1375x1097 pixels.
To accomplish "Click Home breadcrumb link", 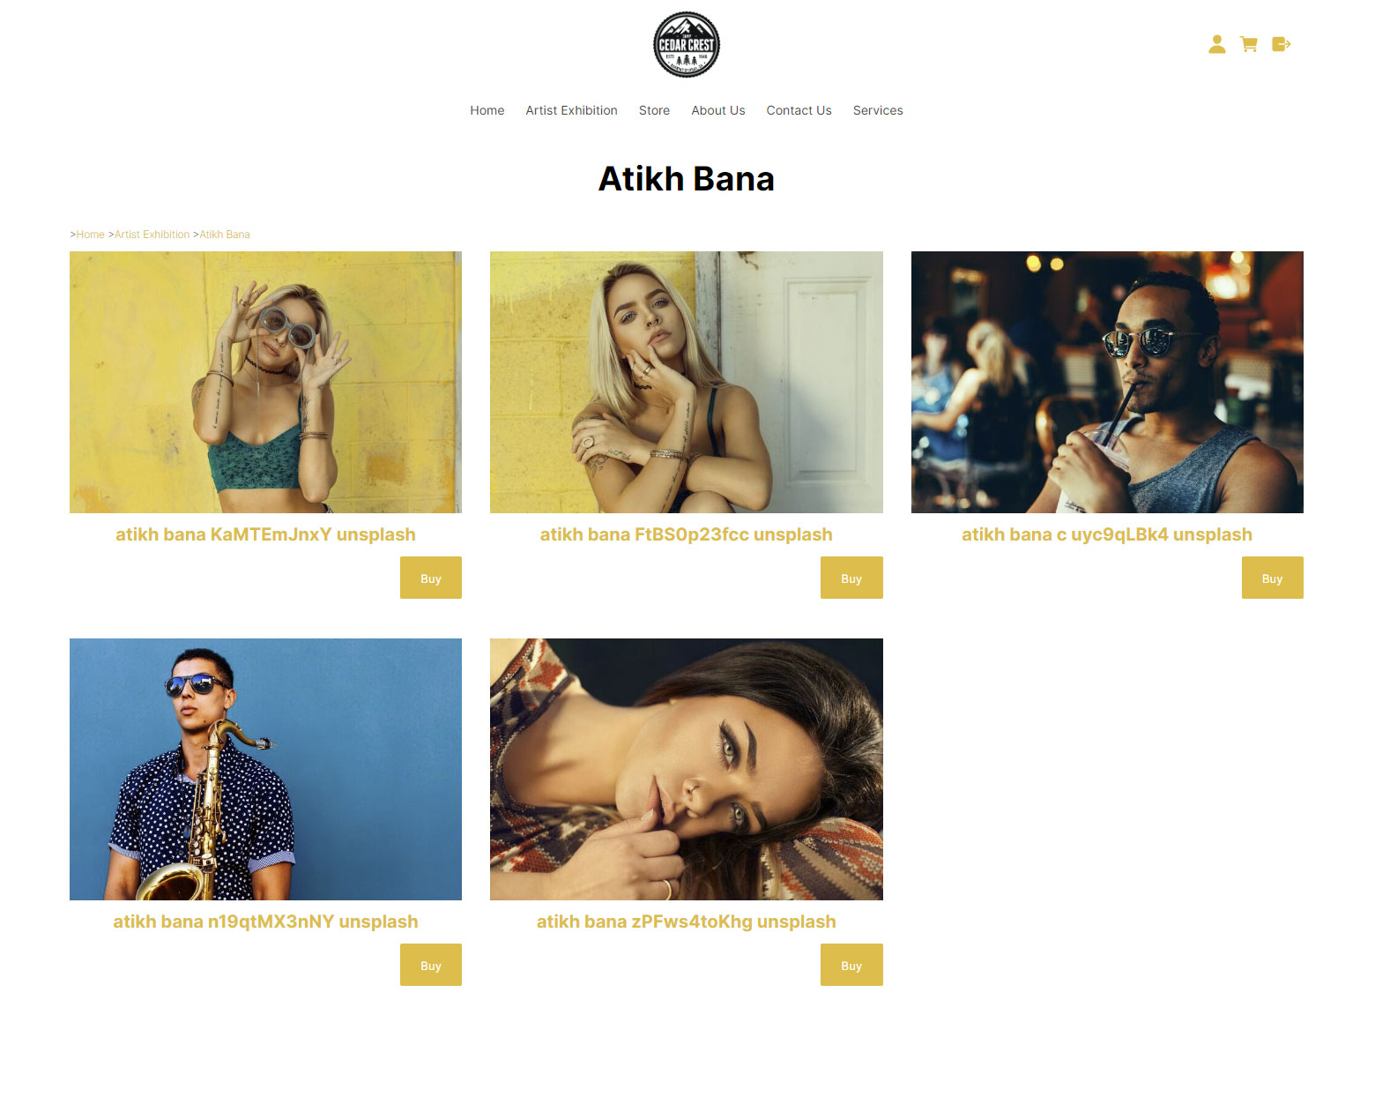I will (91, 235).
